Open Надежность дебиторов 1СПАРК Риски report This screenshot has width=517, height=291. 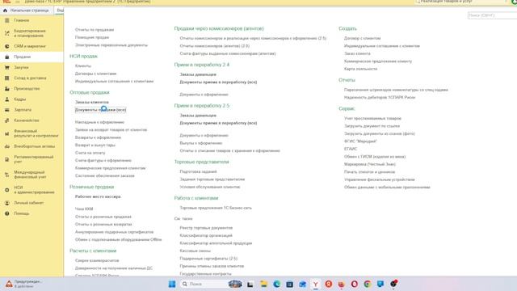380,98
